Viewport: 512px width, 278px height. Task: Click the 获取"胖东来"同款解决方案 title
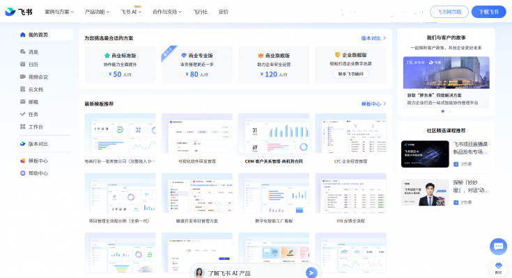pyautogui.click(x=434, y=95)
